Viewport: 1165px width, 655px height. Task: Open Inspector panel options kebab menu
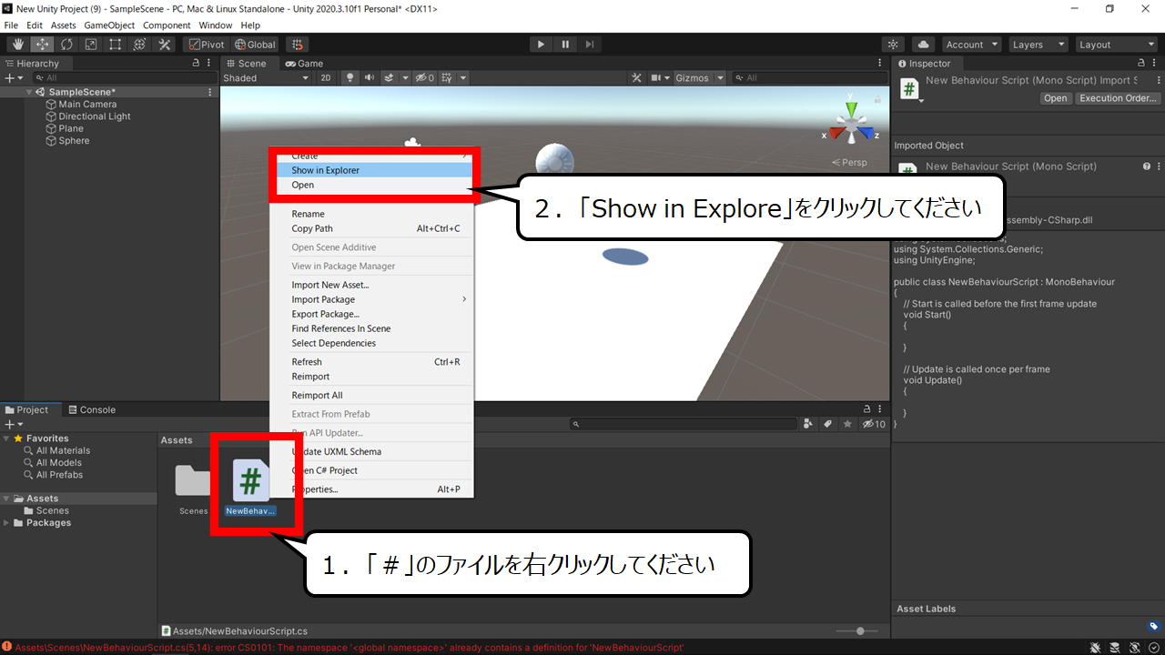tap(1156, 64)
